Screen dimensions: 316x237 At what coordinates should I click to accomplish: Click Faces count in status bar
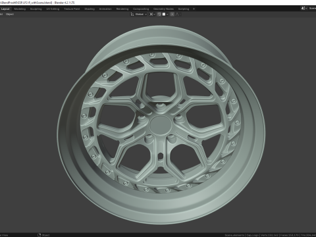point(290,235)
